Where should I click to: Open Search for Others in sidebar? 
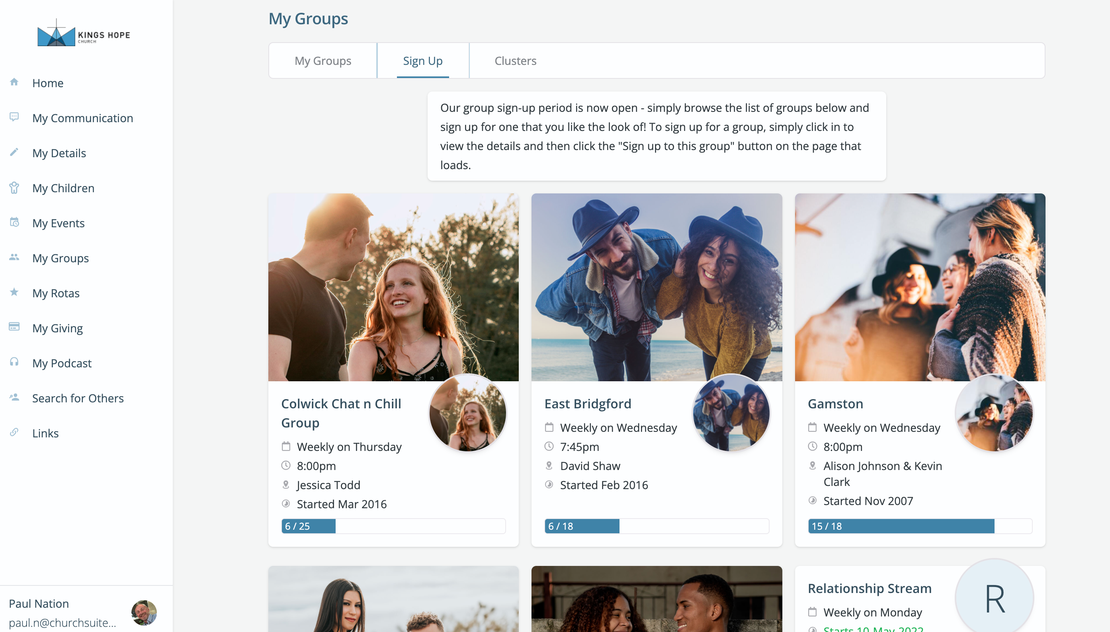tap(78, 398)
